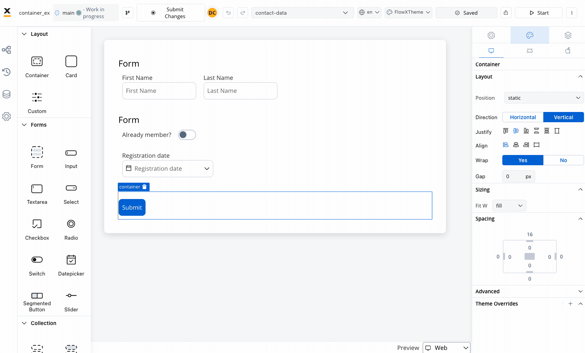
Task: Open the Preview Web dropdown
Action: click(x=447, y=348)
